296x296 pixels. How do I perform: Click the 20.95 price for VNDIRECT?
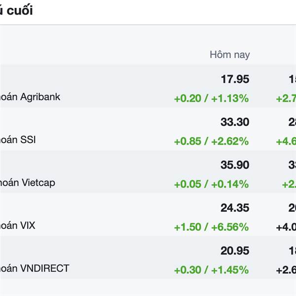click(235, 251)
